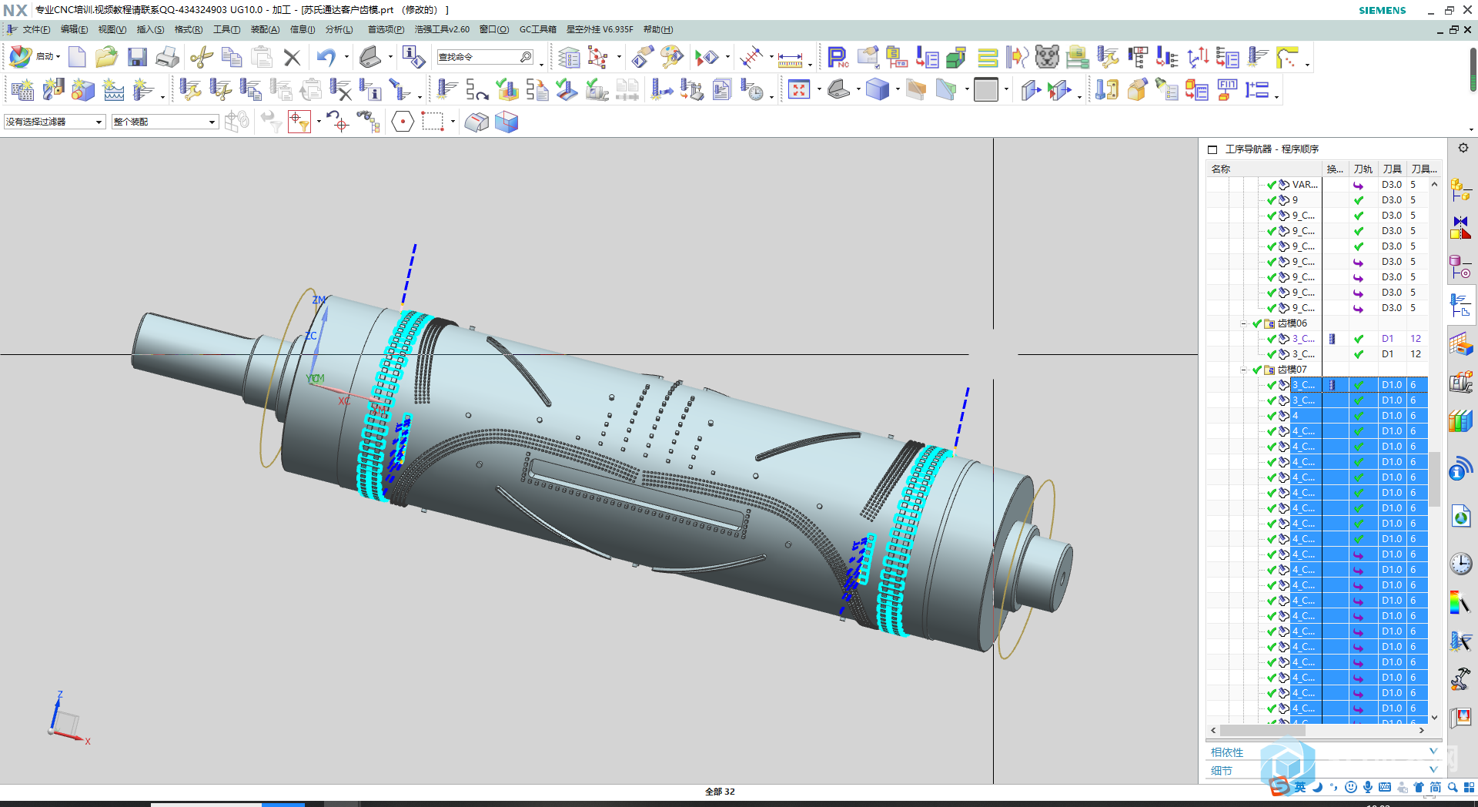Open the History clock sidebar tab

pos(1461,564)
